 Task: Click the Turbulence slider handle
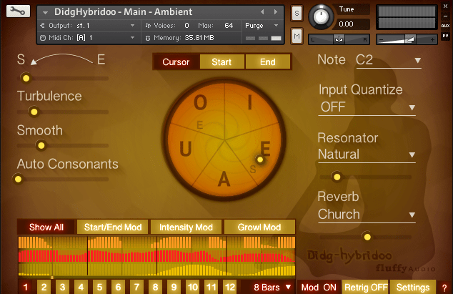point(34,112)
